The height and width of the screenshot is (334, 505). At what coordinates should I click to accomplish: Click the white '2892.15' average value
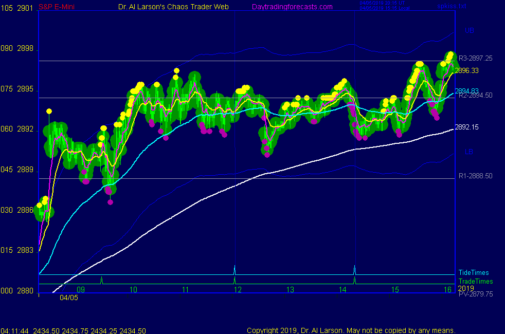(x=466, y=127)
